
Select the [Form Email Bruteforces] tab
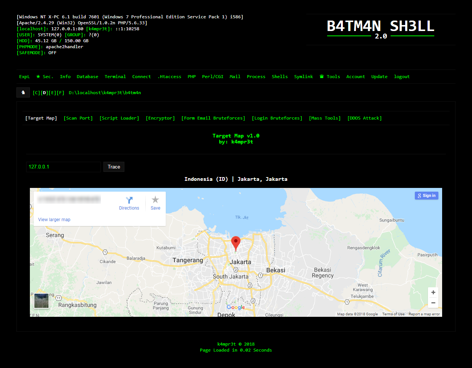(x=213, y=118)
